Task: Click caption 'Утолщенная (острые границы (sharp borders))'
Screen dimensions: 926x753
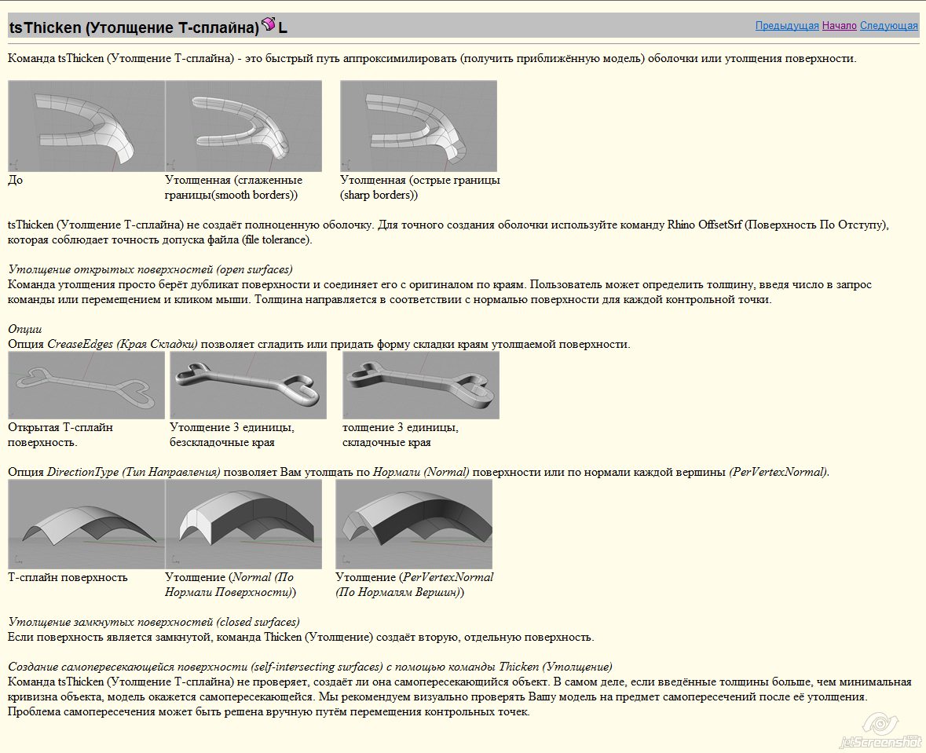Action: point(420,187)
